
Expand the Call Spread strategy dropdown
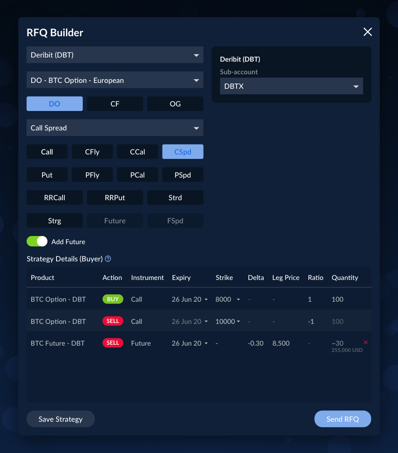click(115, 128)
